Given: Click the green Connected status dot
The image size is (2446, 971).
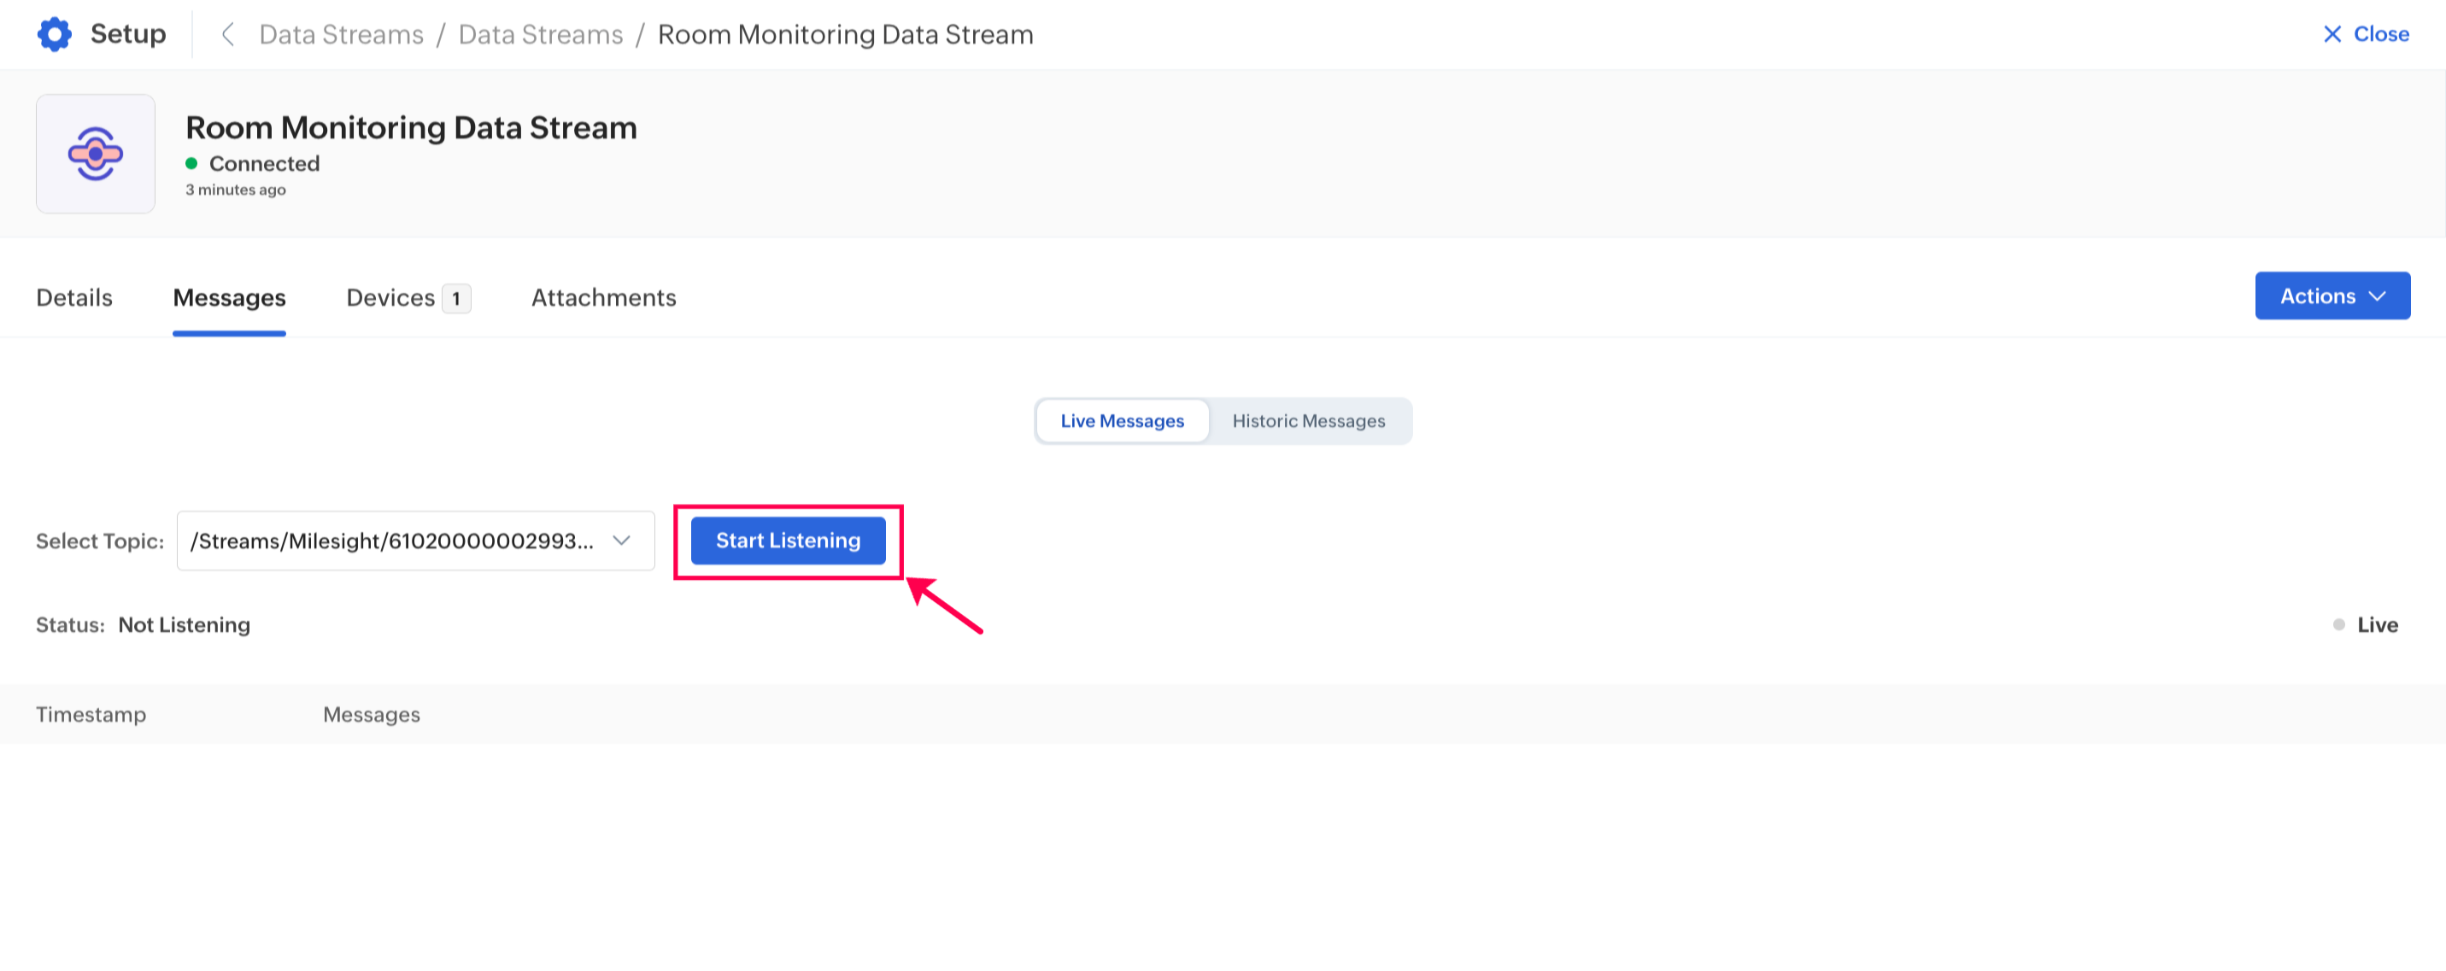Looking at the screenshot, I should pyautogui.click(x=192, y=163).
